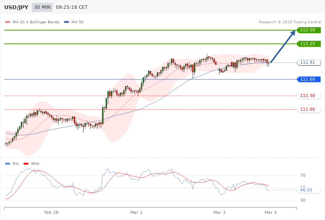
Task: Click the USD/JPY pair title
Action: [16, 8]
